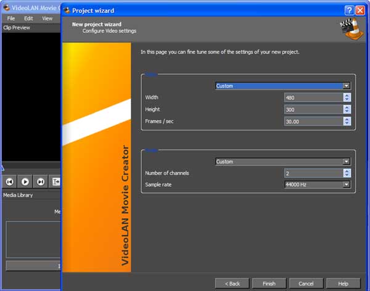Click the New project wizard heading
The image size is (370, 291).
97,24
